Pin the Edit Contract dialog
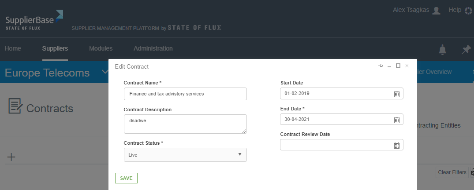 pos(381,66)
